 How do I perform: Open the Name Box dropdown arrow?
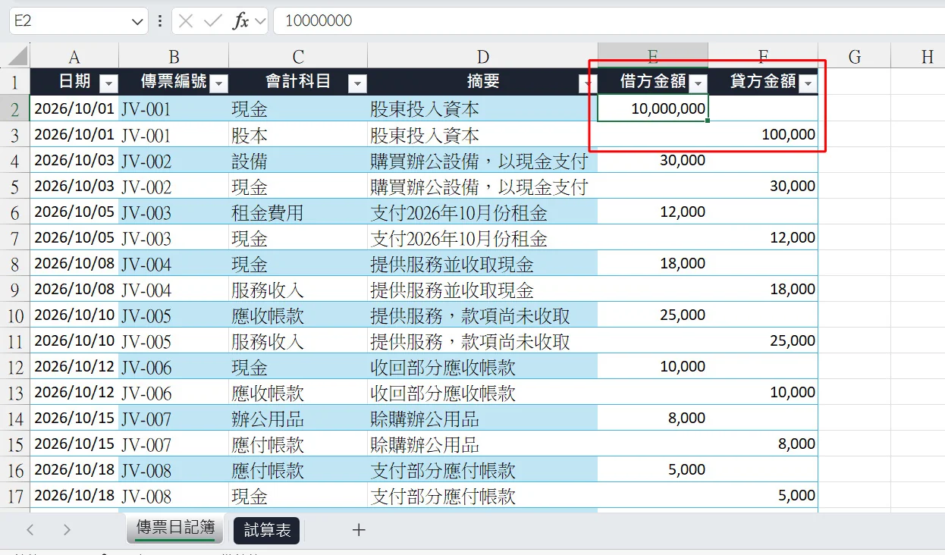point(137,21)
